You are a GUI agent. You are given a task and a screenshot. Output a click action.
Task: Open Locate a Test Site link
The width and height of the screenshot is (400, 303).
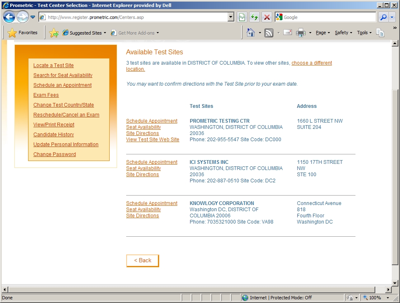pos(54,65)
